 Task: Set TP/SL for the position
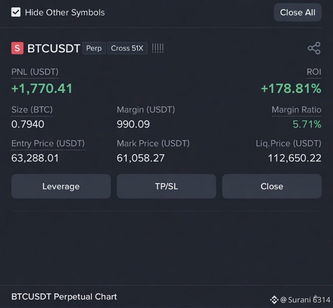166,186
